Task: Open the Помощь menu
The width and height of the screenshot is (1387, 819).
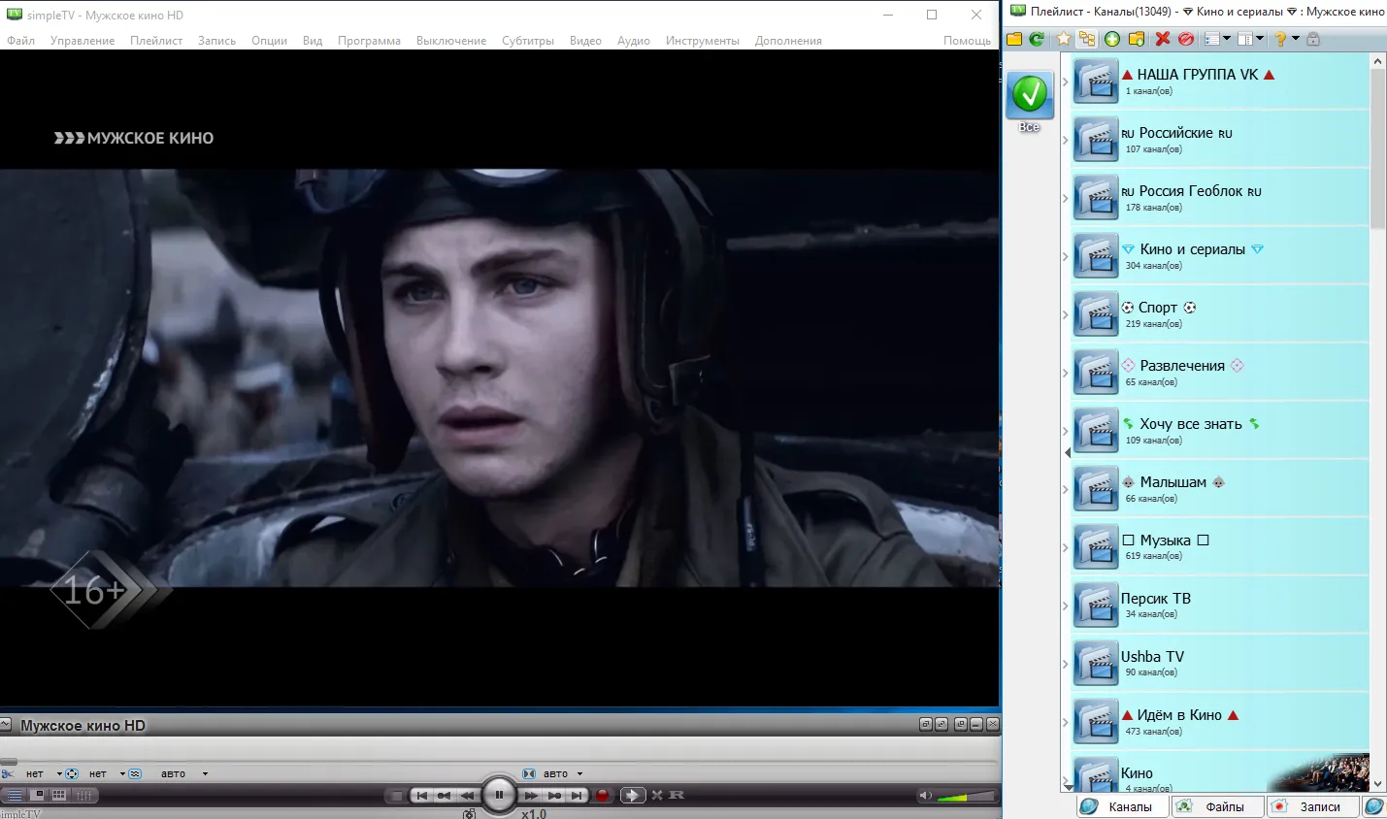Action: (967, 41)
